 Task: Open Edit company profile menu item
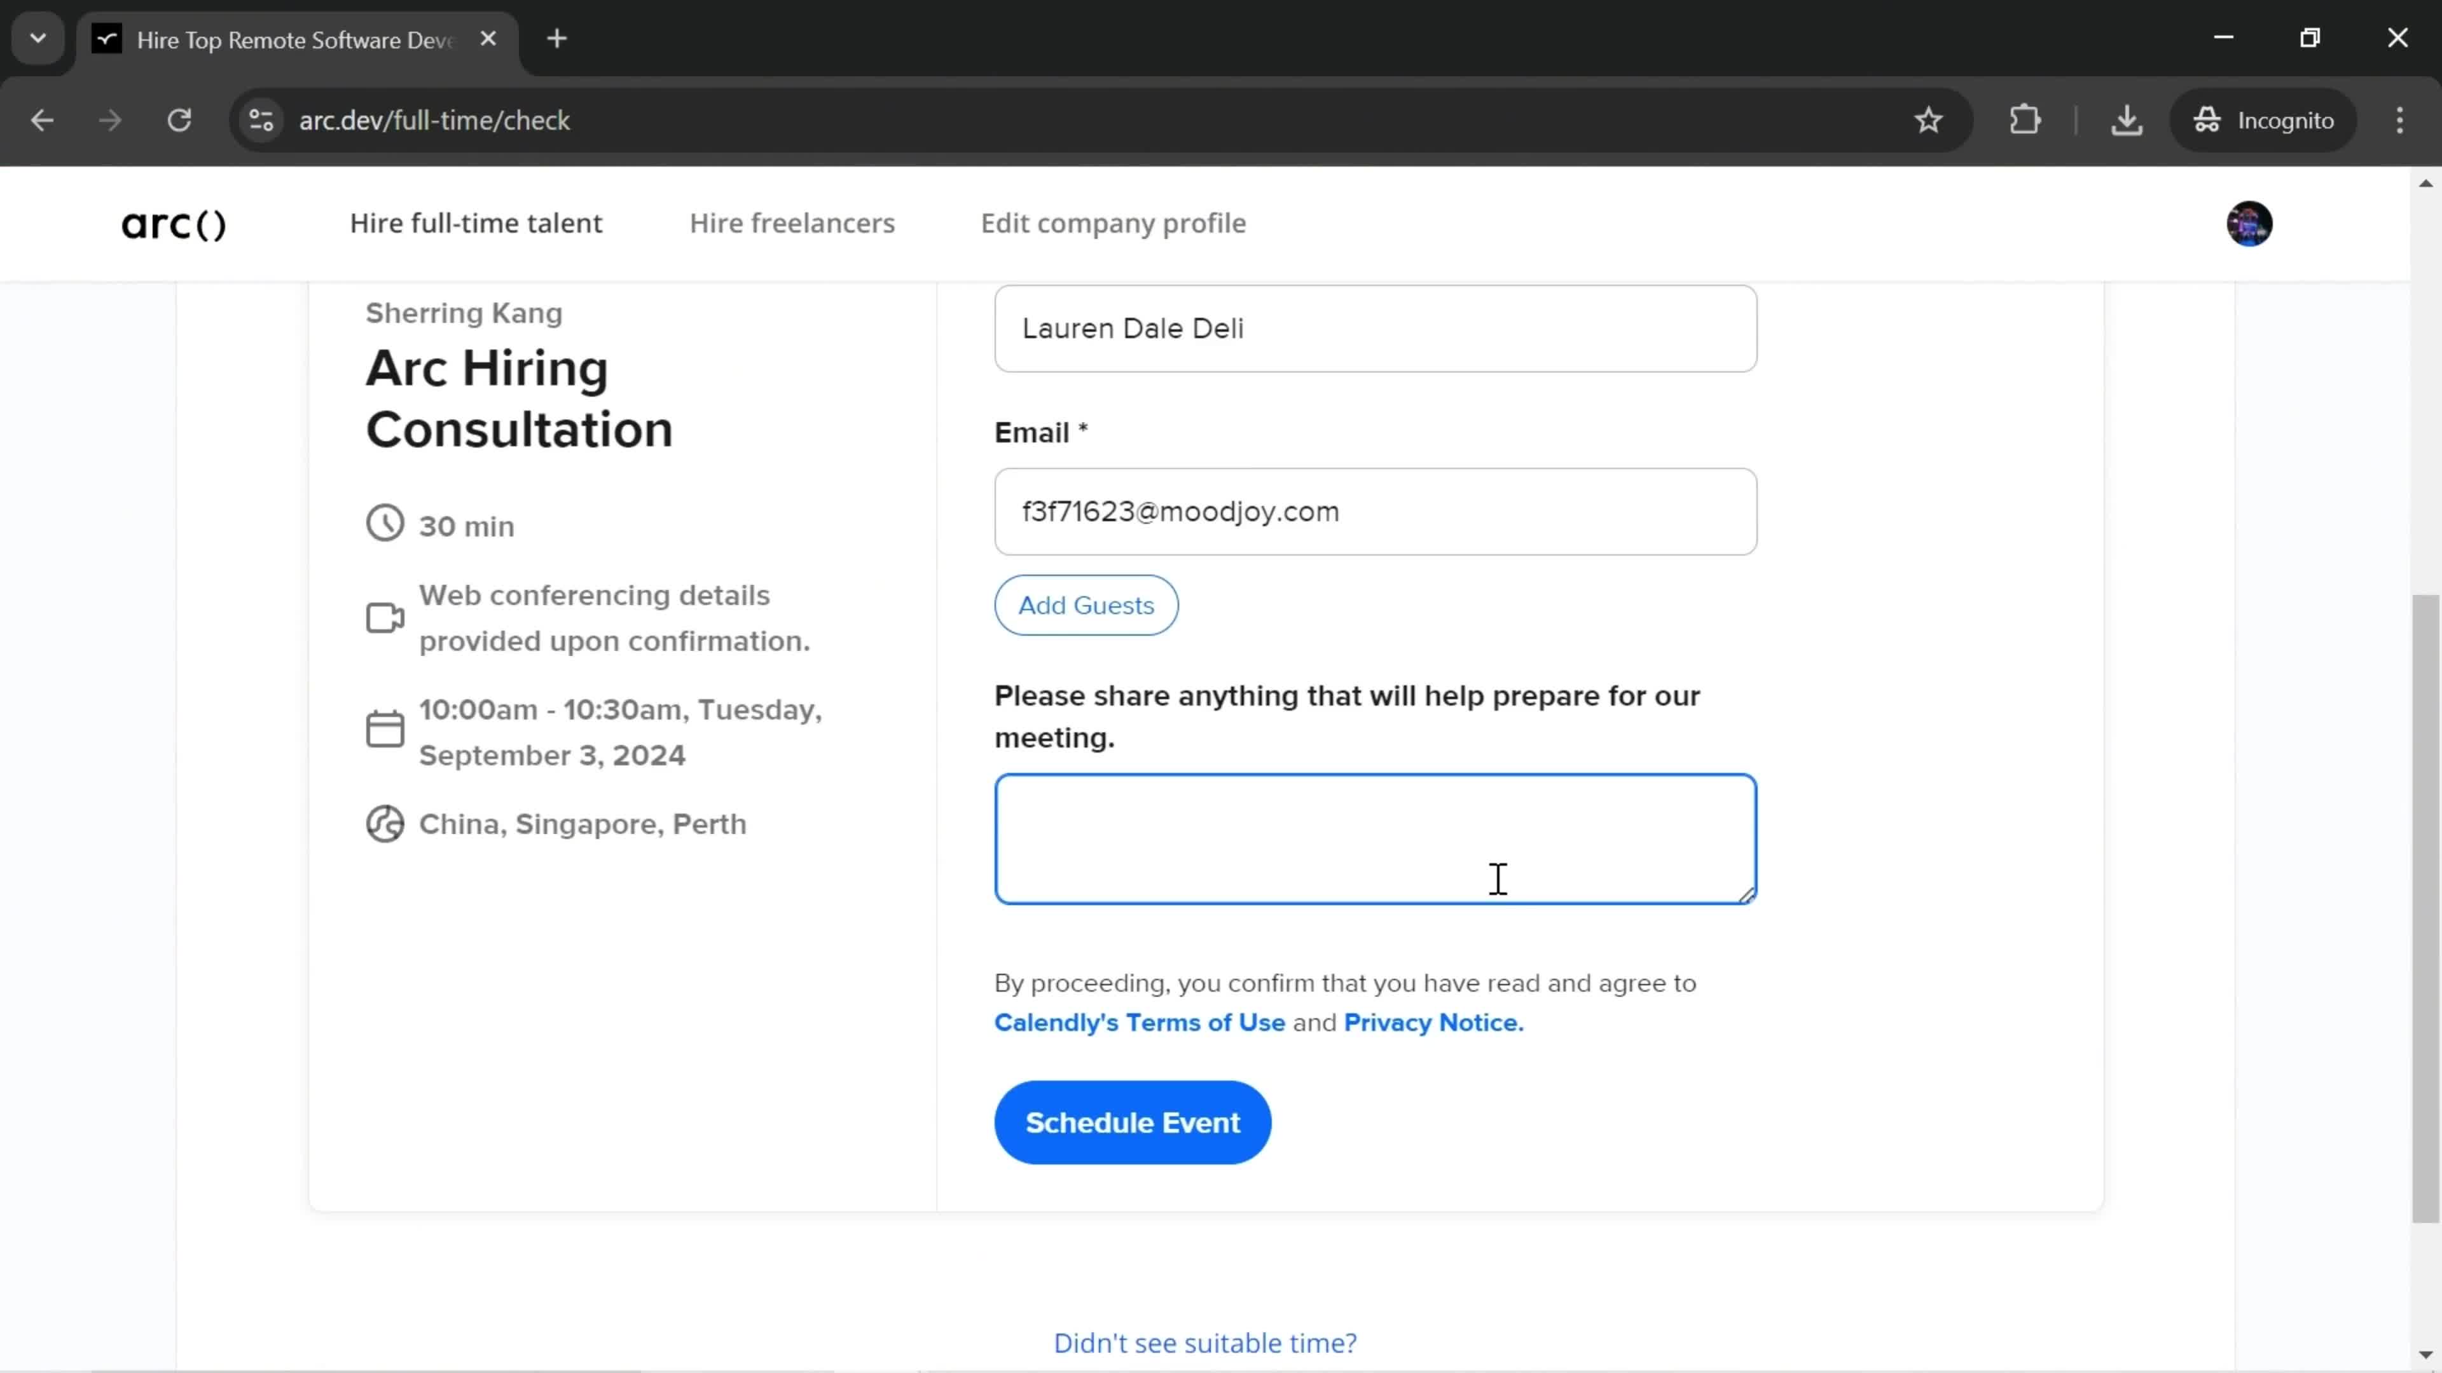tap(1114, 224)
